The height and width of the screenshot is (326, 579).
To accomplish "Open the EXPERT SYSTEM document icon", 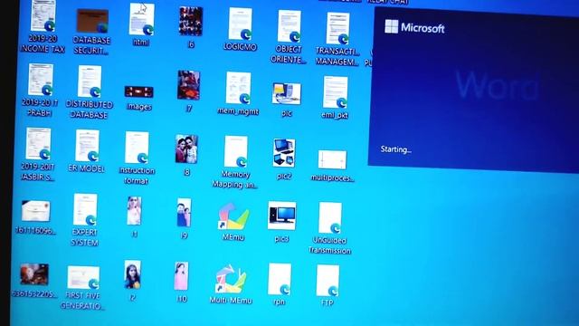I will 85,209.
